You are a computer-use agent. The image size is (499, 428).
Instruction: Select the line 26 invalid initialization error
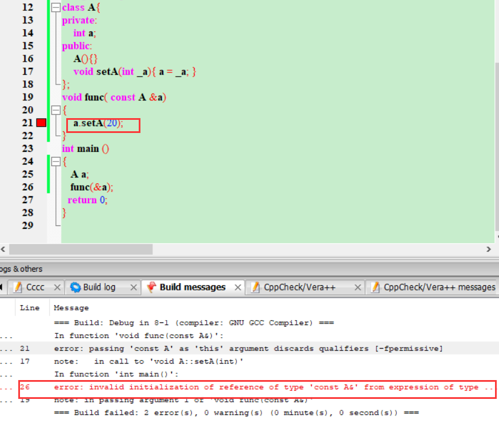pos(228,387)
